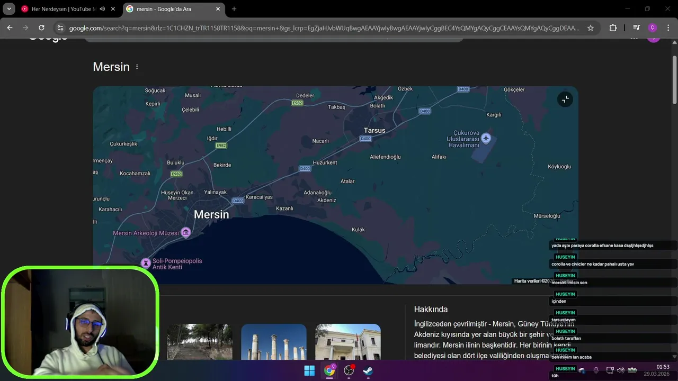Click the Çukurova airport marker on map

486,139
